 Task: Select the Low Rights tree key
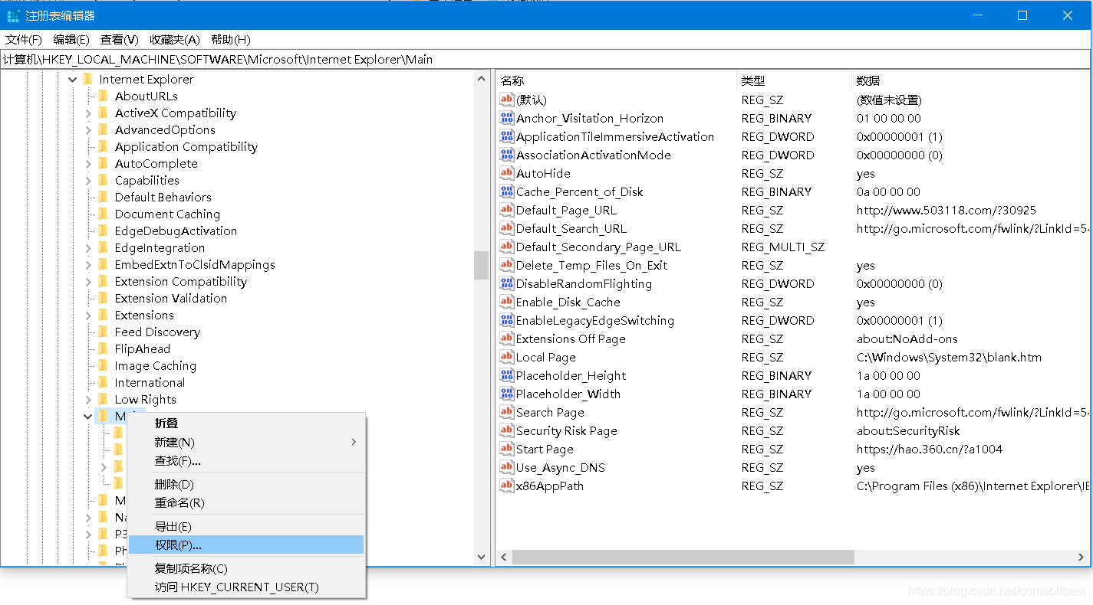coord(145,399)
